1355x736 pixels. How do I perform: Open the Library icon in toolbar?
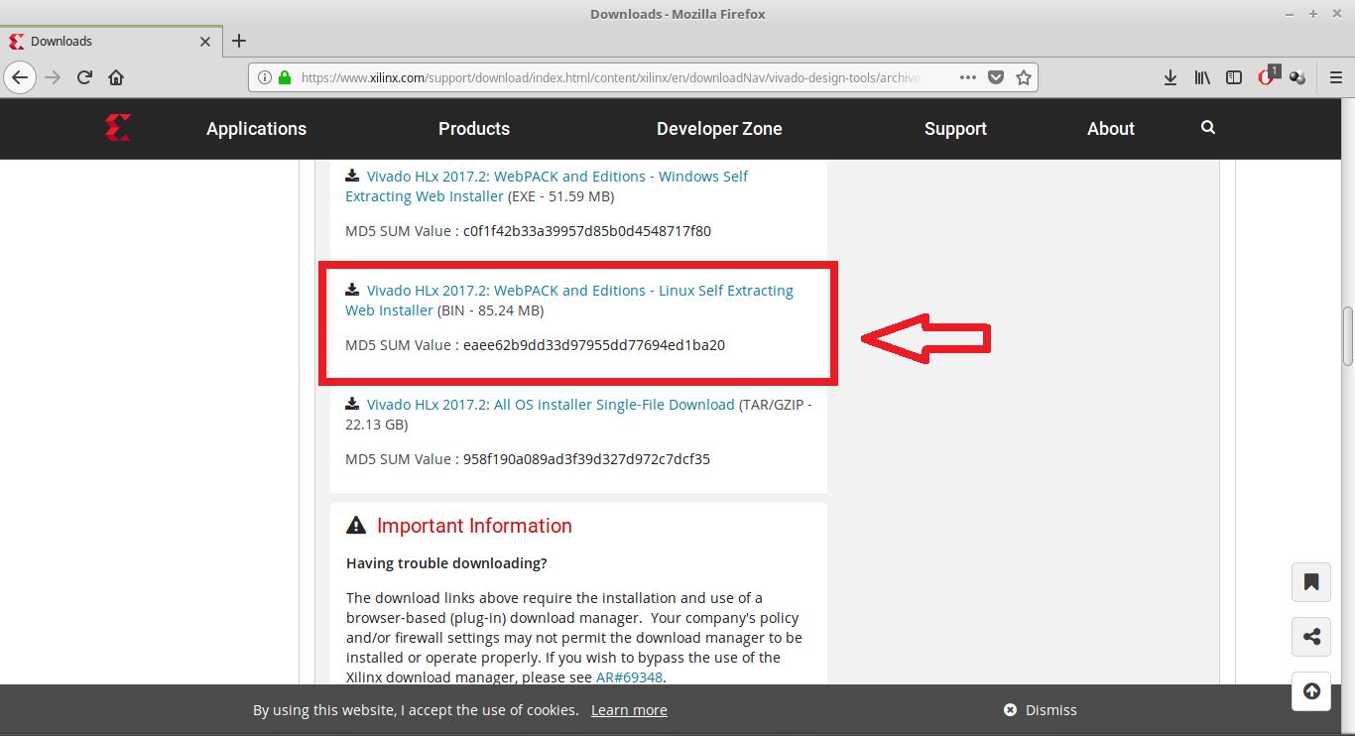[x=1202, y=77]
